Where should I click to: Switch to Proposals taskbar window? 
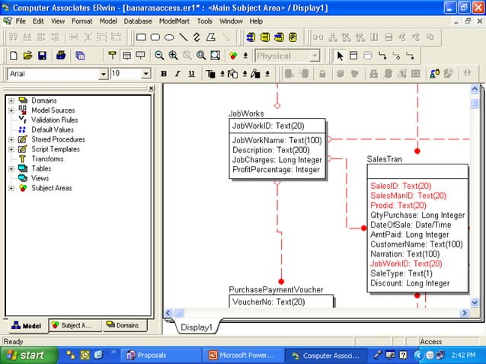[x=160, y=356]
